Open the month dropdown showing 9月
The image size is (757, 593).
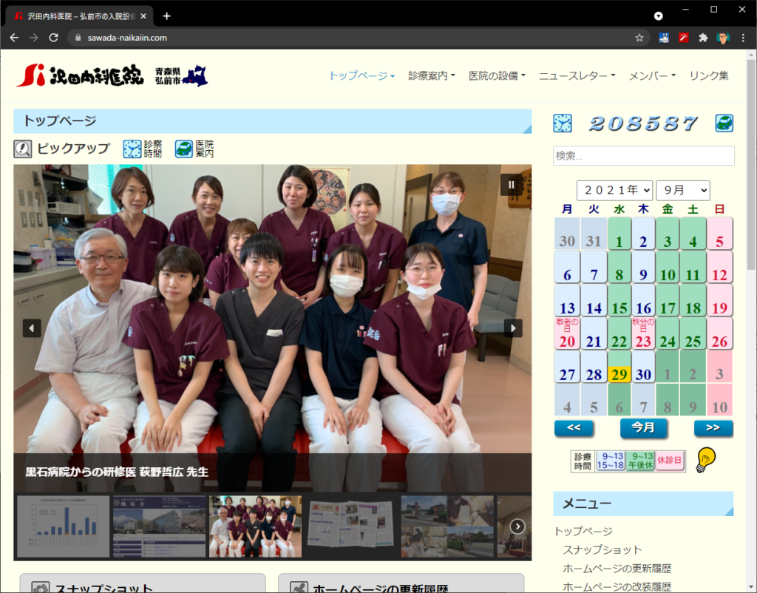[682, 190]
